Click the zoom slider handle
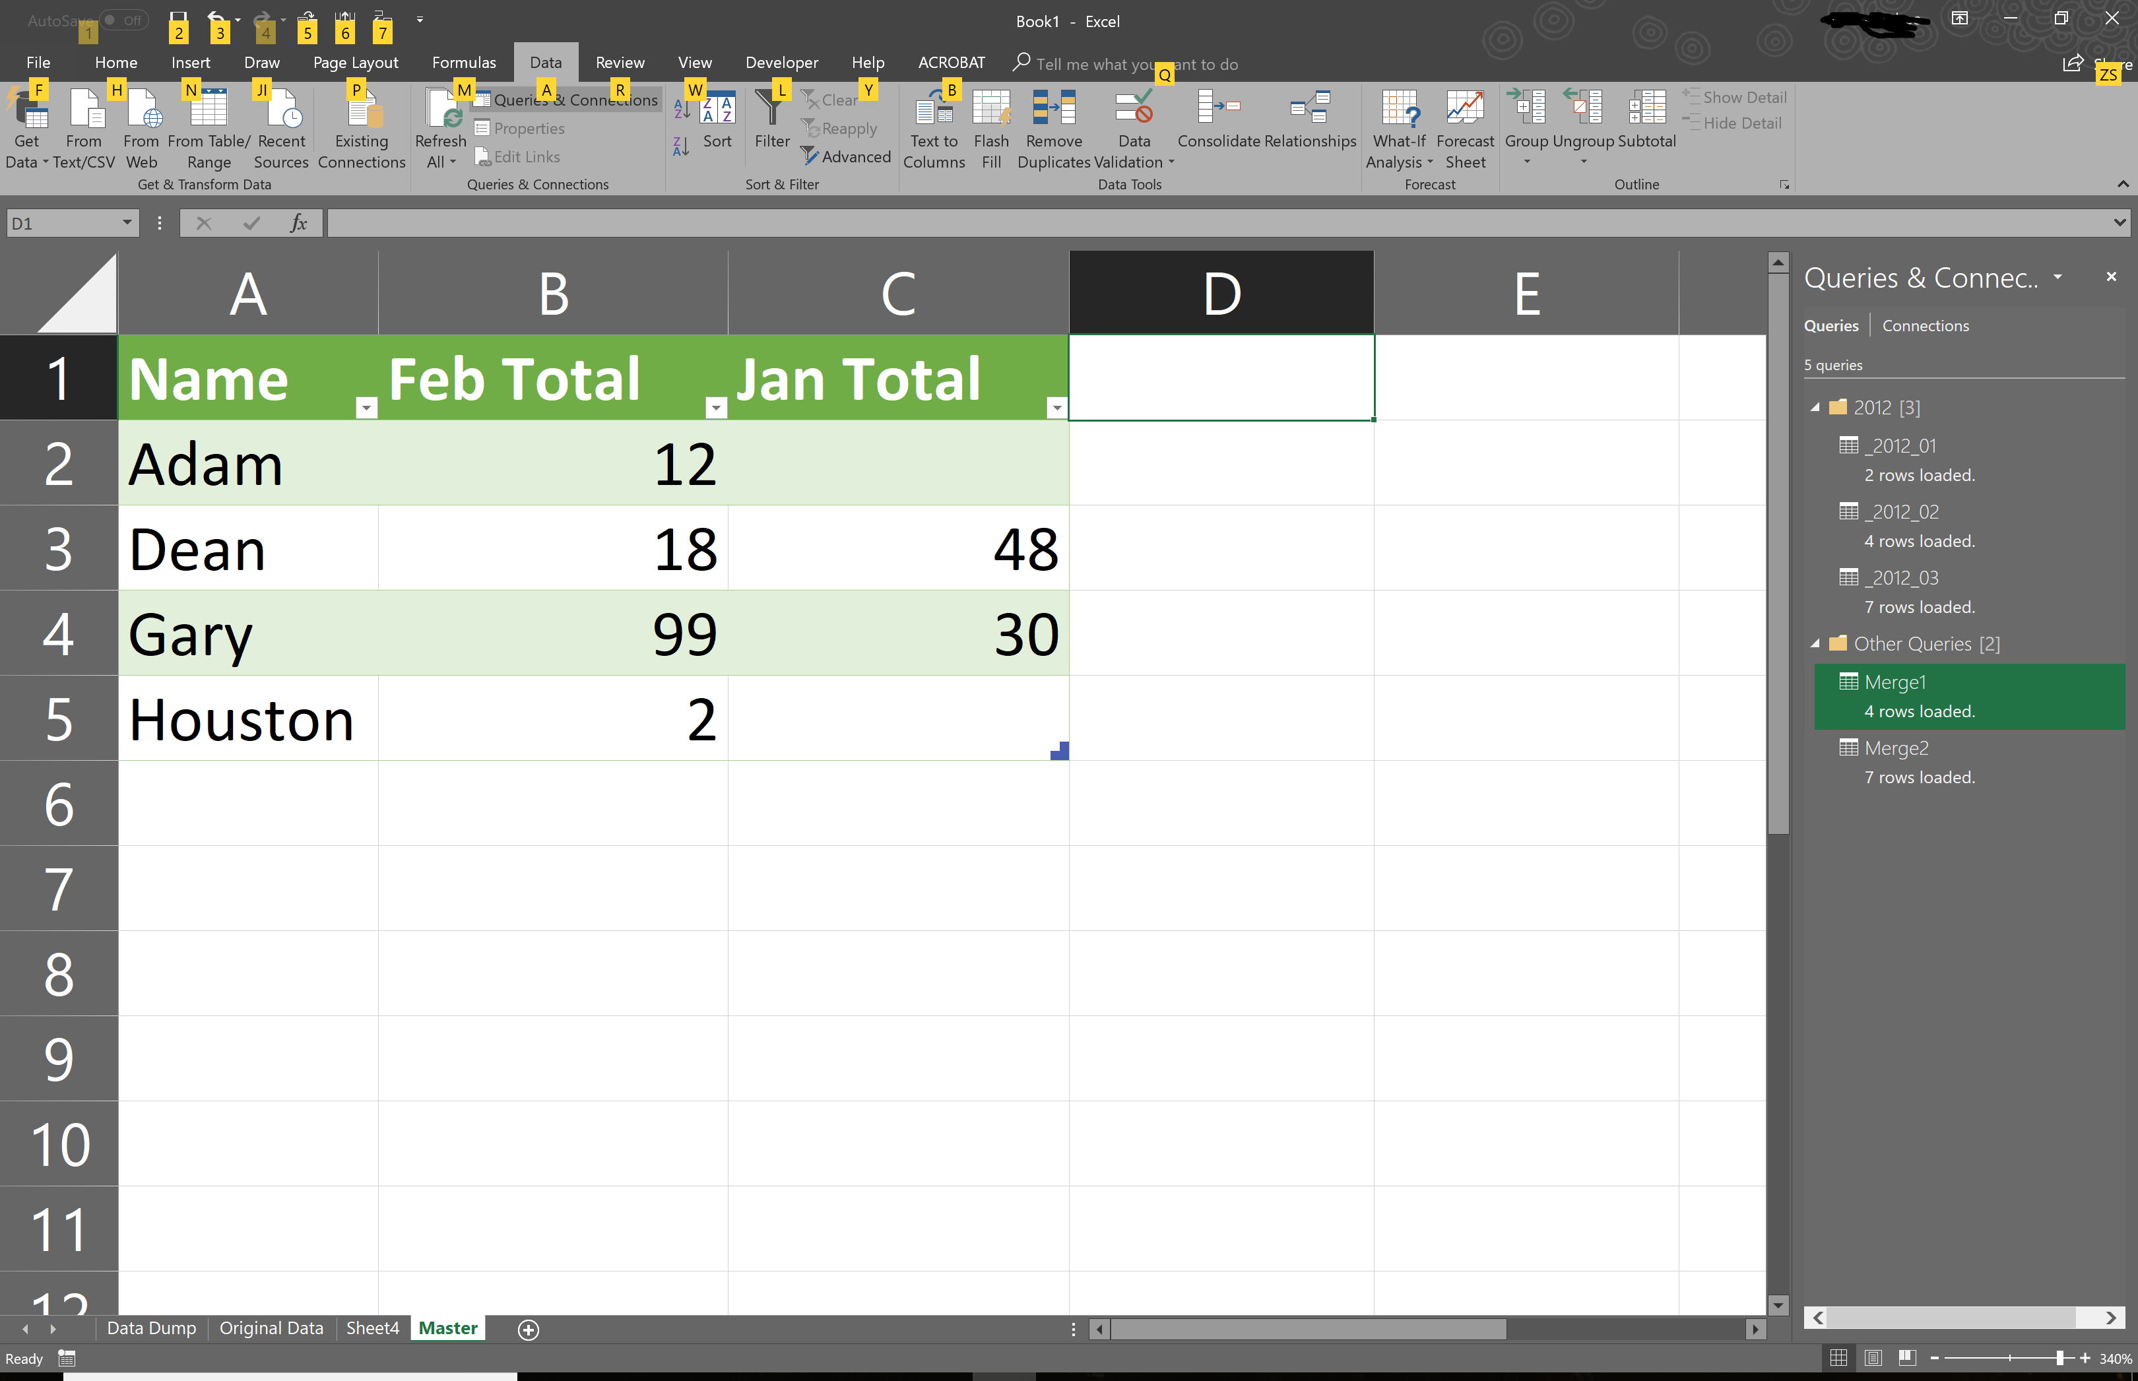Viewport: 2138px width, 1381px height. tap(2060, 1358)
